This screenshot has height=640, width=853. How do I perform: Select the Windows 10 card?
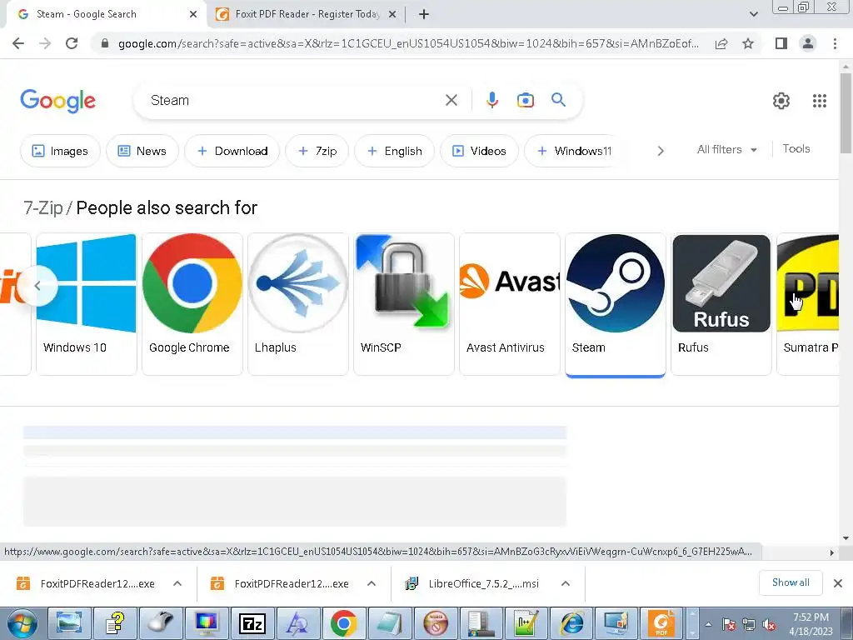[87, 303]
